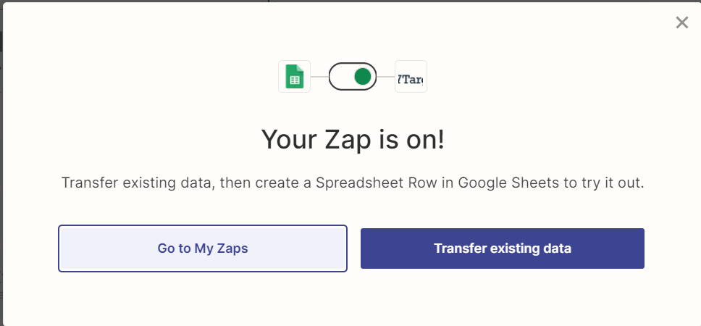Select the green spreadsheet trigger icon
The image size is (701, 326).
coord(294,76)
